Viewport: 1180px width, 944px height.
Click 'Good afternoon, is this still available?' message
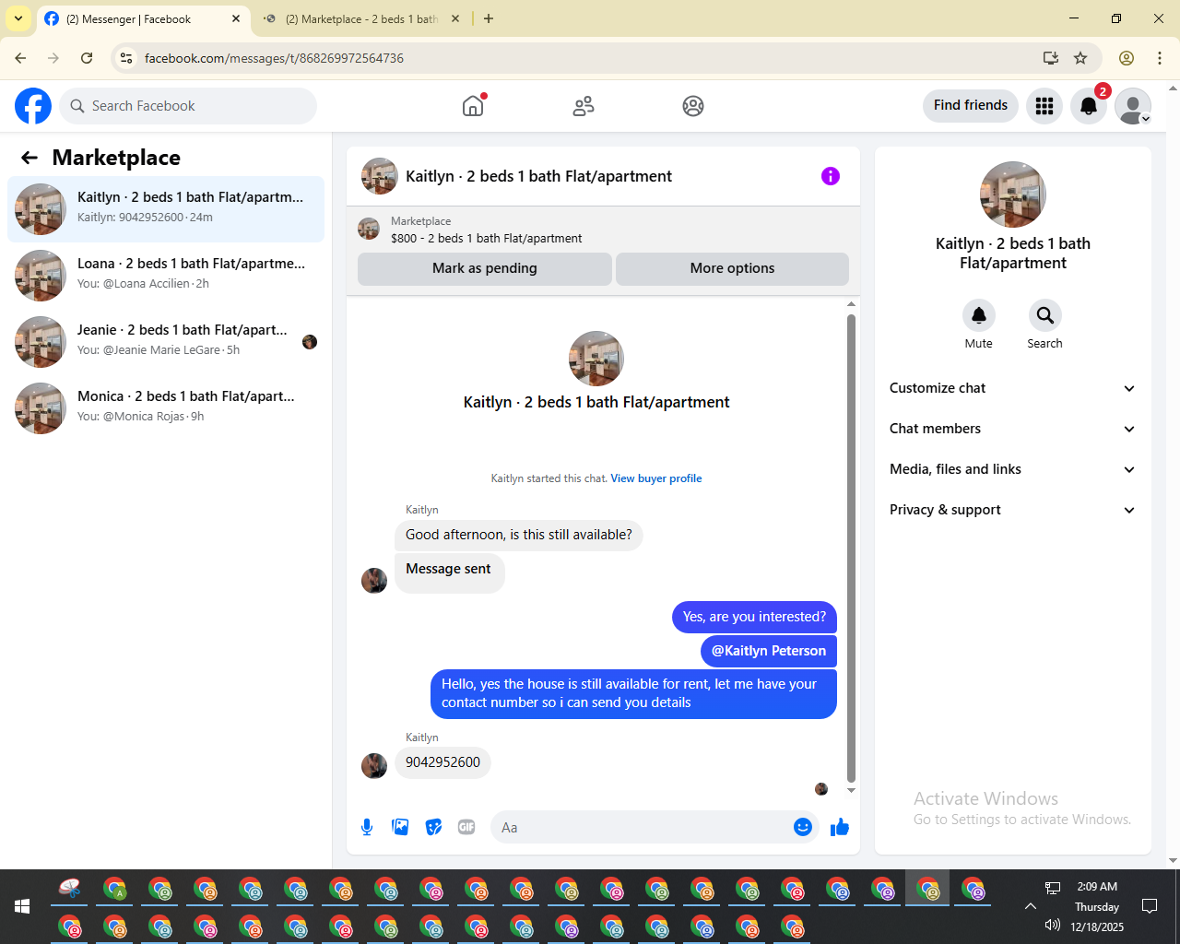click(519, 535)
